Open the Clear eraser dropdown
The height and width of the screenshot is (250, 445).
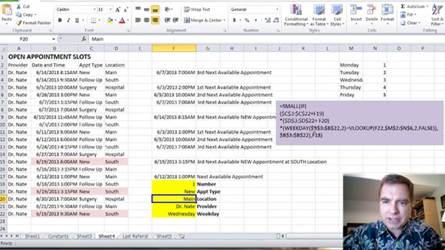tap(410, 23)
